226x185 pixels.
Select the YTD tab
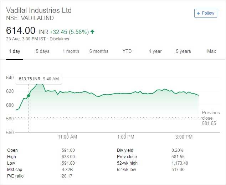click(127, 51)
